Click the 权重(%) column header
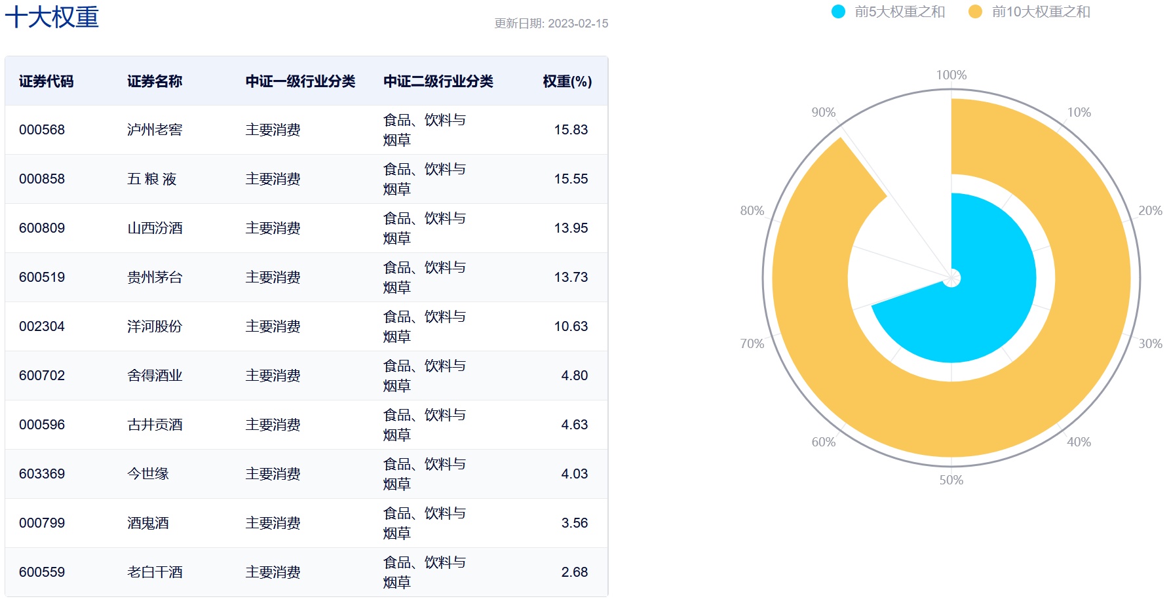 (x=567, y=81)
